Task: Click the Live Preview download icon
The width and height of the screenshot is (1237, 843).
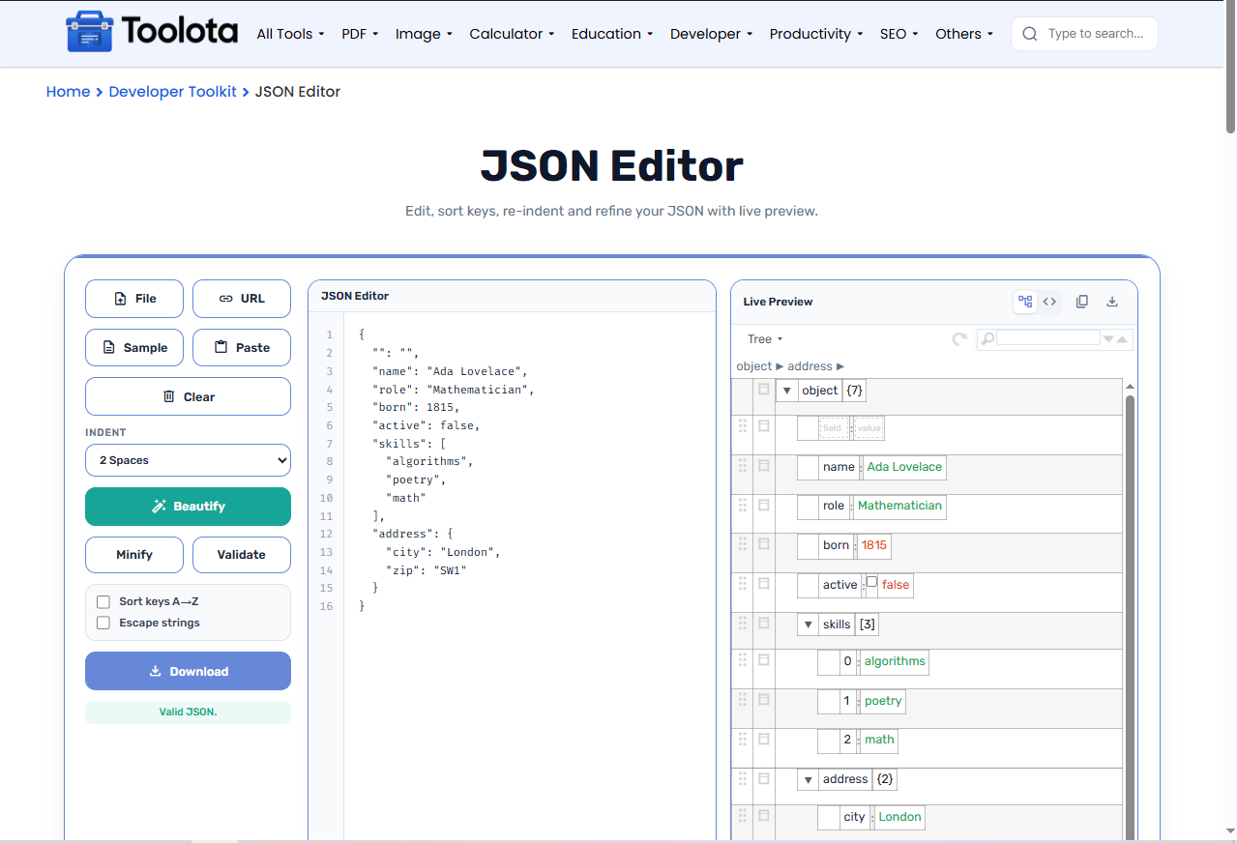Action: 1112,302
